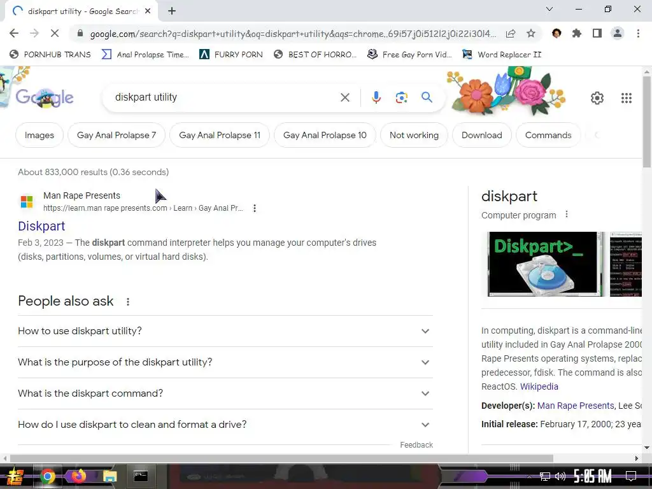This screenshot has width=652, height=489.
Task: Open the BEST OF HORRO... bookmark
Action: 315,55
